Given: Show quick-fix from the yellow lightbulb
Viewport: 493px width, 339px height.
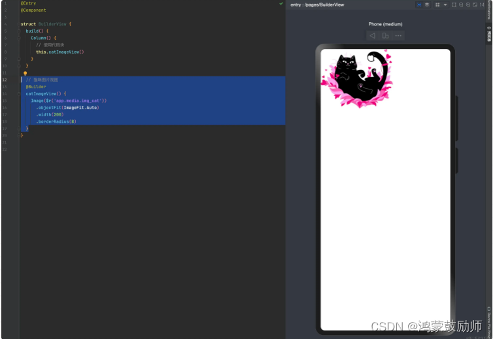Looking at the screenshot, I should point(25,73).
